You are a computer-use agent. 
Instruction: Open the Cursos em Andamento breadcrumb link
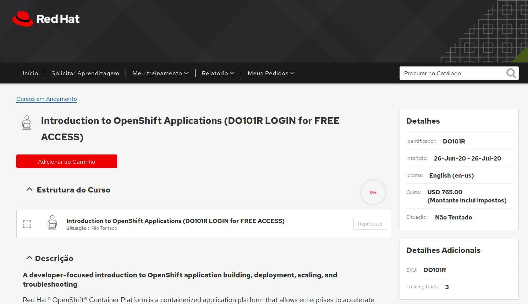pos(46,99)
